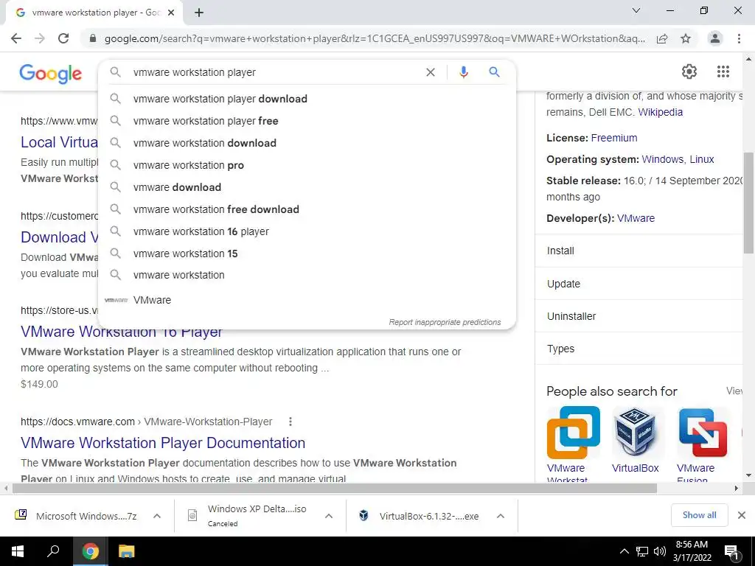
Task: Switch to Chrome on the taskbar
Action: (x=90, y=551)
